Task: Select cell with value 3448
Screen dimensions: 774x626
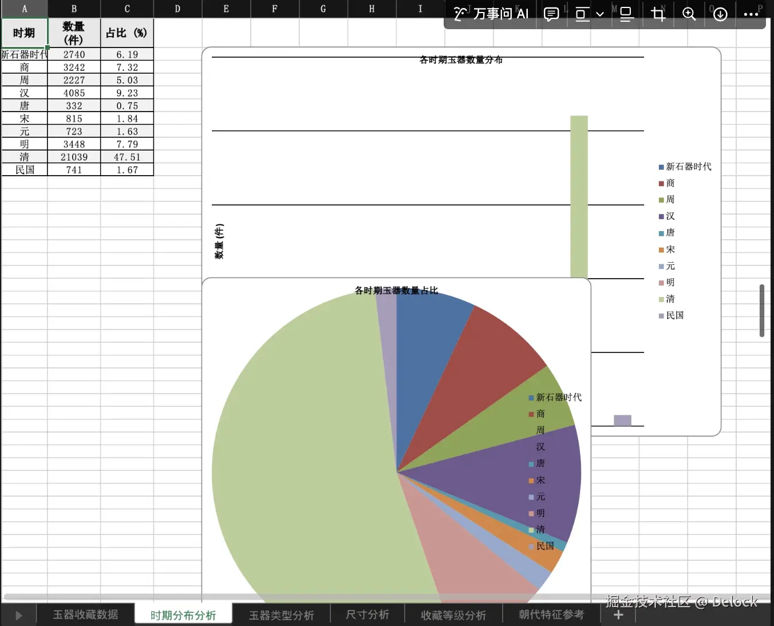Action: 74,144
